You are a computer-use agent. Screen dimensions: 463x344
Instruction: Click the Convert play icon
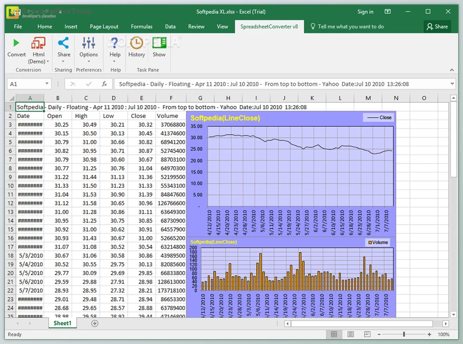point(16,43)
